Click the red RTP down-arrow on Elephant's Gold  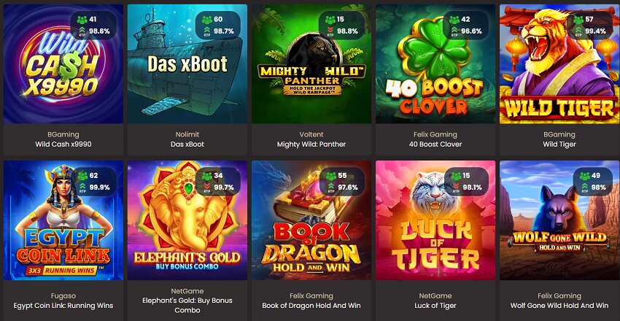(207, 186)
